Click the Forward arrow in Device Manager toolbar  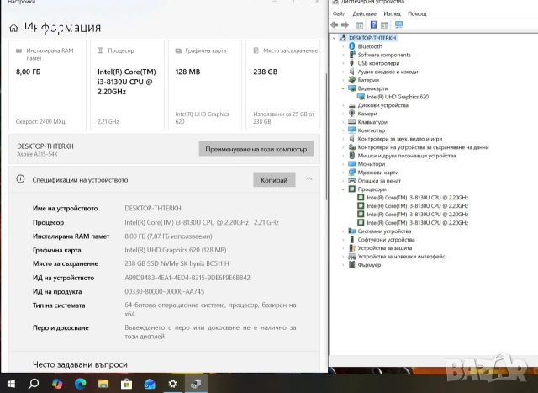(345, 24)
